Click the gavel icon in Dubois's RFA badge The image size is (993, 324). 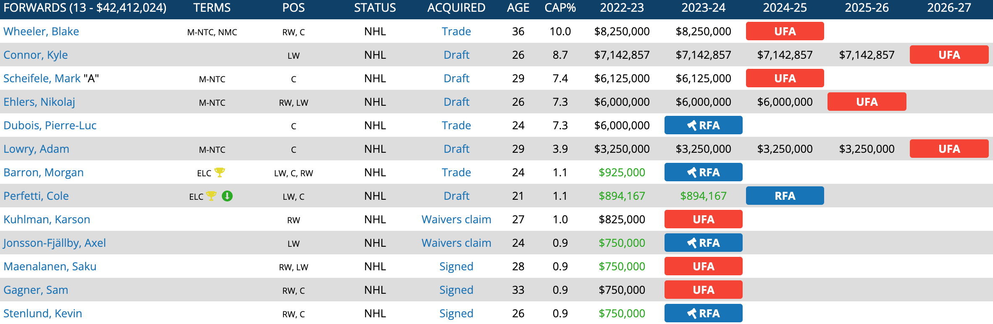pos(691,125)
